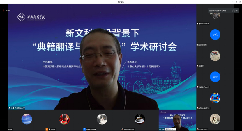The width and height of the screenshot is (242, 131).
Task: Click the blue 学院 participant avatar
Action: 215,35
